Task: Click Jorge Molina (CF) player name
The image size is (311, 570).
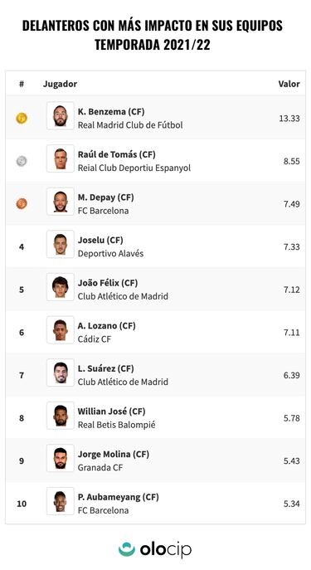Action: pos(114,455)
